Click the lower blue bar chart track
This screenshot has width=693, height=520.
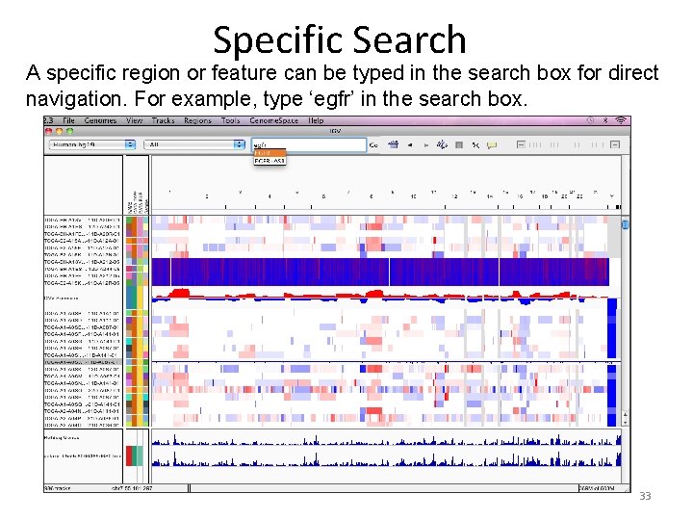[386, 460]
